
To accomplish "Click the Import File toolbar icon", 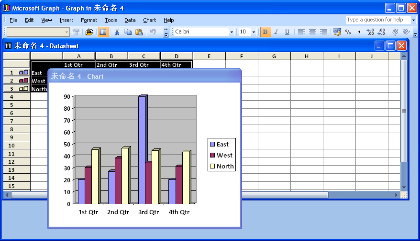I will (x=89, y=32).
